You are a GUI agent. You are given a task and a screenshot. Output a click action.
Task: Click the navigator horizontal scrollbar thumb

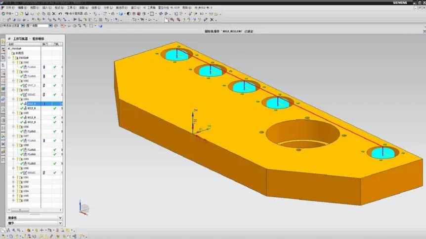pyautogui.click(x=20, y=210)
